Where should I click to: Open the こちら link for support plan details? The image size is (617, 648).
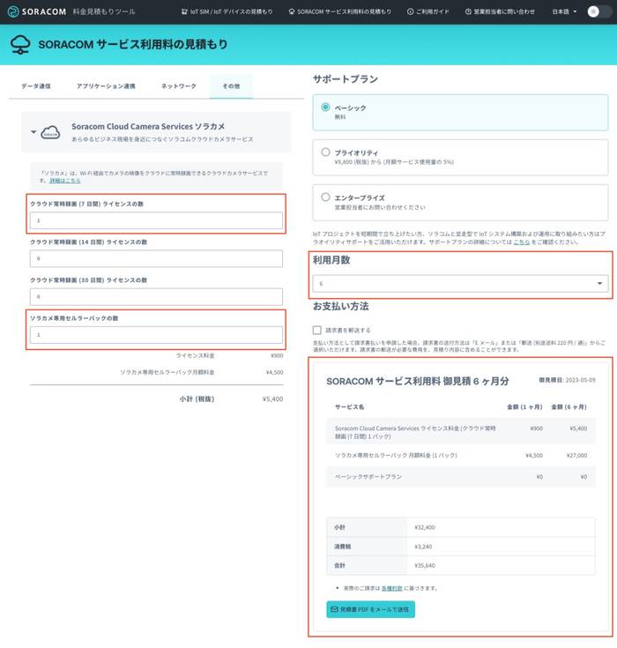pos(522,242)
